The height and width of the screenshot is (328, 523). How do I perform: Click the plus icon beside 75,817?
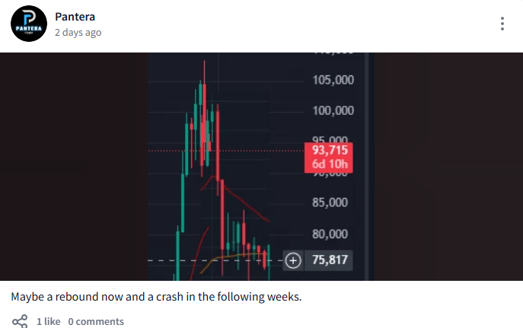(x=293, y=260)
